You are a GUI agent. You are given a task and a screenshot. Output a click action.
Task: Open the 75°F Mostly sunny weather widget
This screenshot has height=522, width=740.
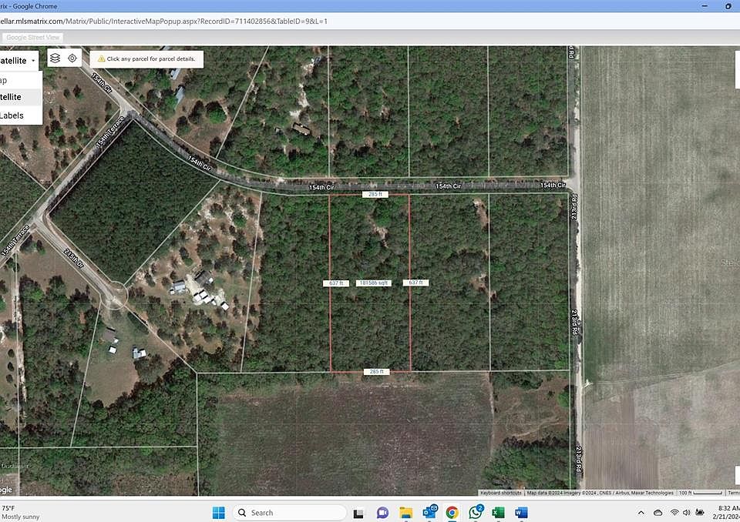coord(21,513)
